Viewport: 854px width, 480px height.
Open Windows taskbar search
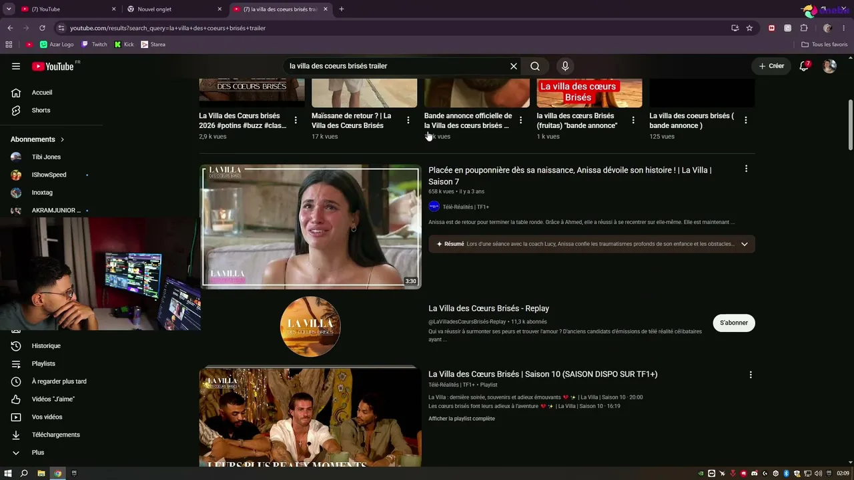24,473
